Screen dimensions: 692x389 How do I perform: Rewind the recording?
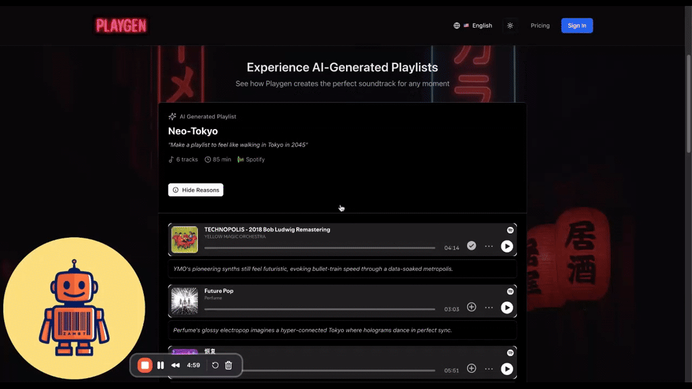click(175, 365)
